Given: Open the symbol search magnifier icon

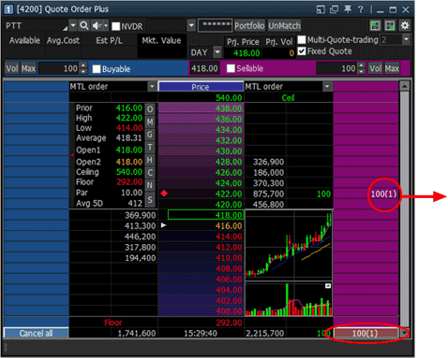Looking at the screenshot, I should pos(83,25).
